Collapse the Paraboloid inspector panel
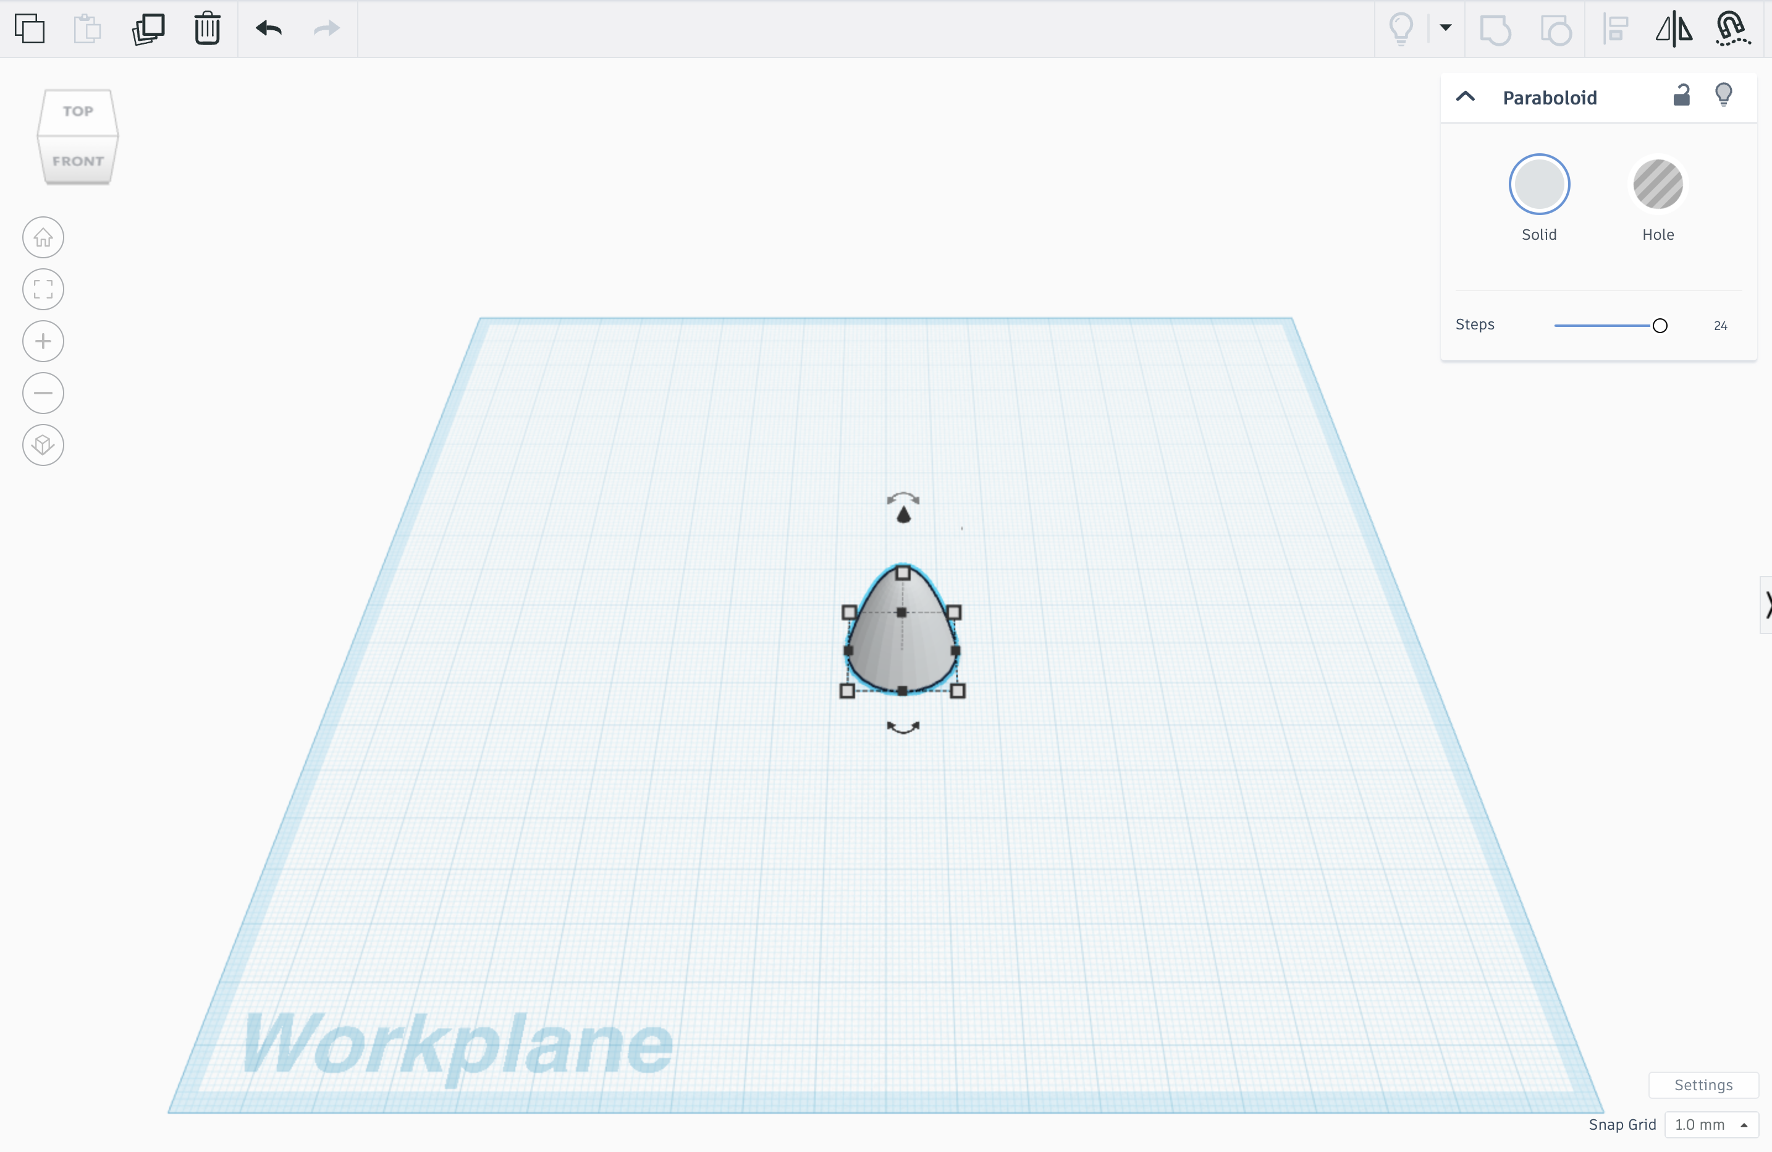 click(x=1466, y=97)
